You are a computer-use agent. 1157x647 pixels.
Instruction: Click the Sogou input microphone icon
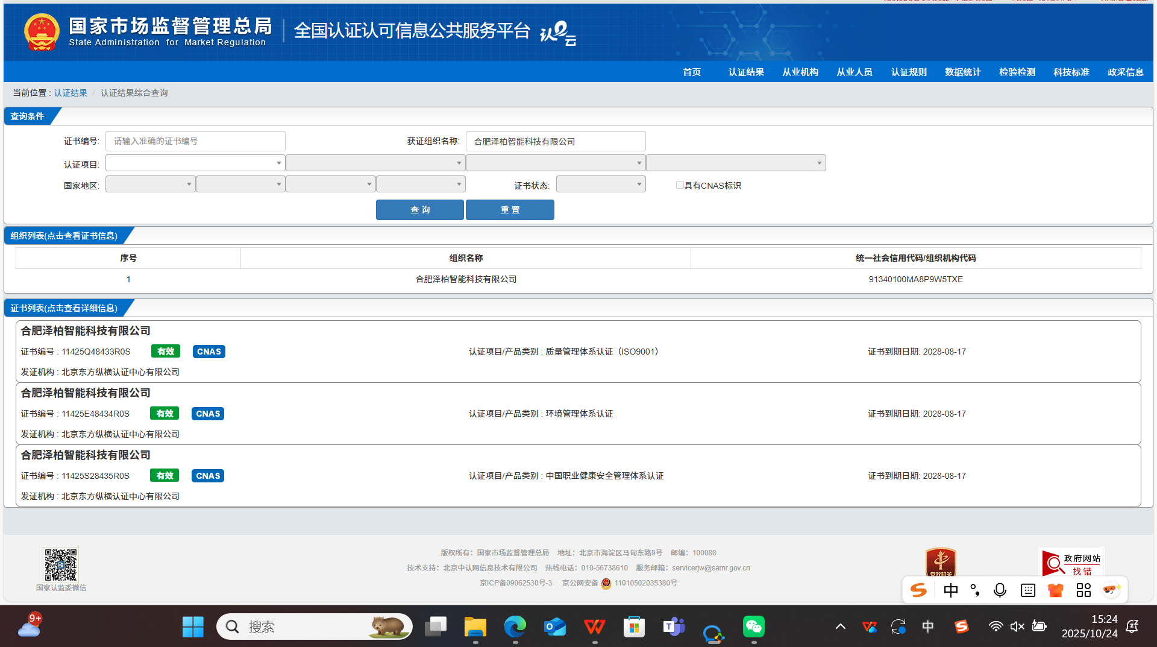(1000, 590)
